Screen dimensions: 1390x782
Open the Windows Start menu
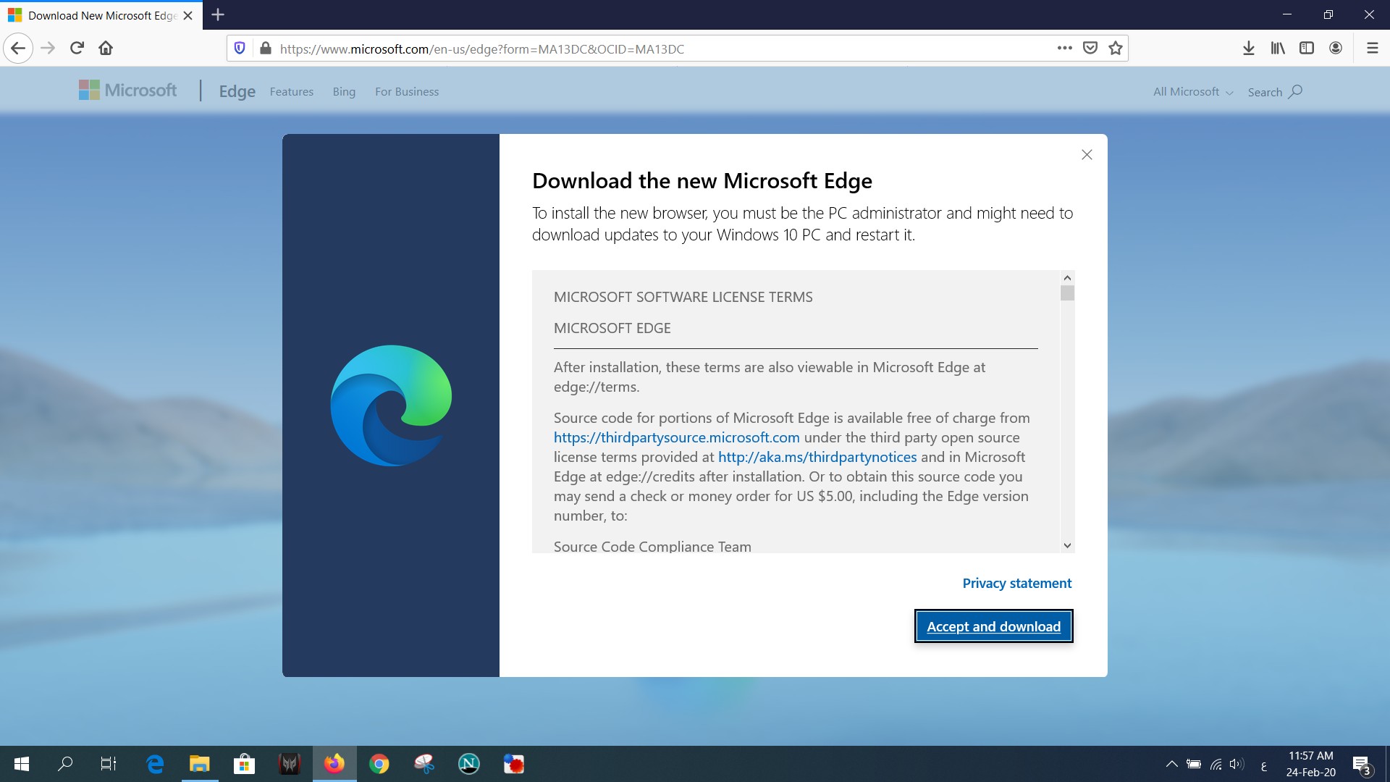tap(22, 764)
